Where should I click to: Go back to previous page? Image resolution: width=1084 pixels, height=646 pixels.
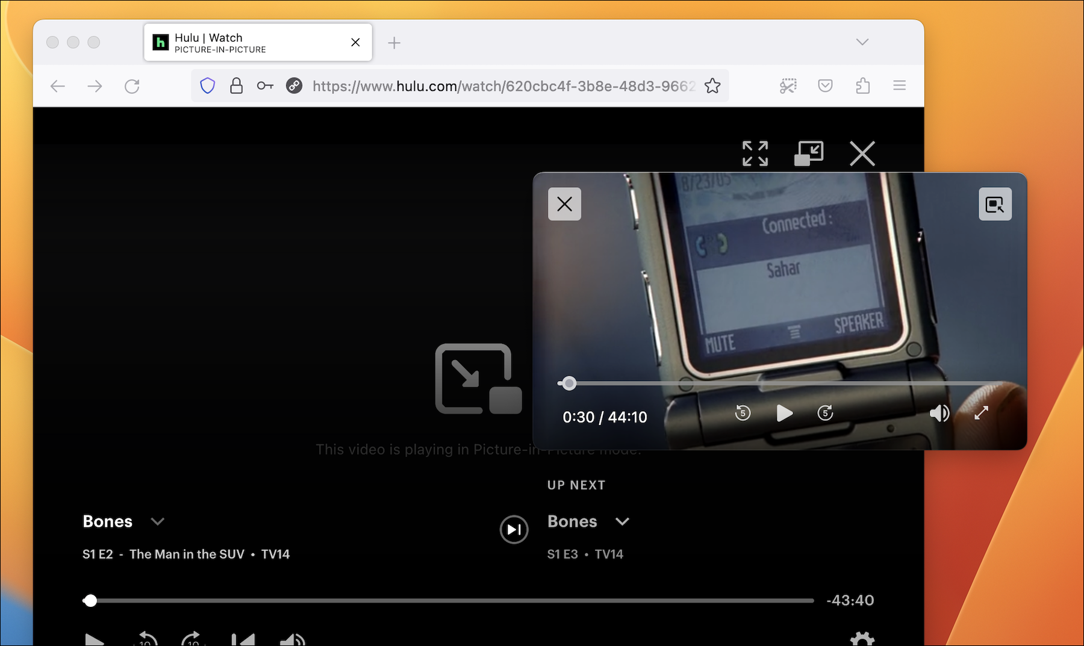click(x=58, y=86)
